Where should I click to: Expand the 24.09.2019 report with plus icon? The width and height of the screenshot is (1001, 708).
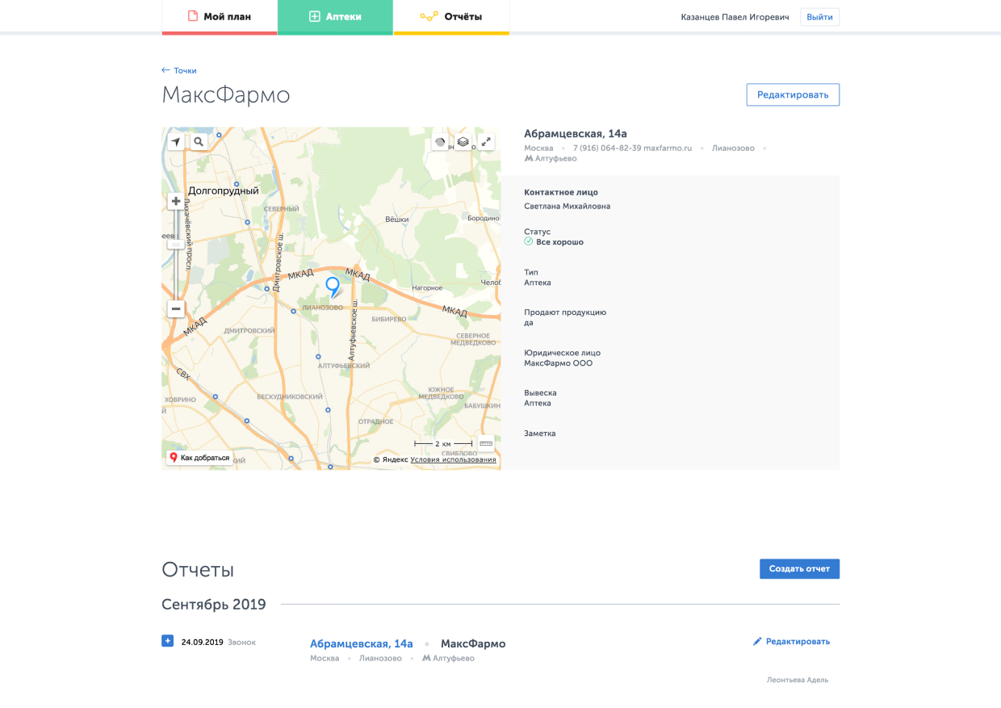(x=167, y=641)
